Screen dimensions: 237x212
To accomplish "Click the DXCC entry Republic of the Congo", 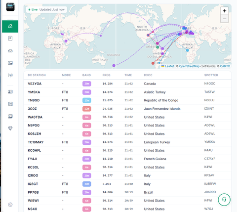I will tap(161, 100).
